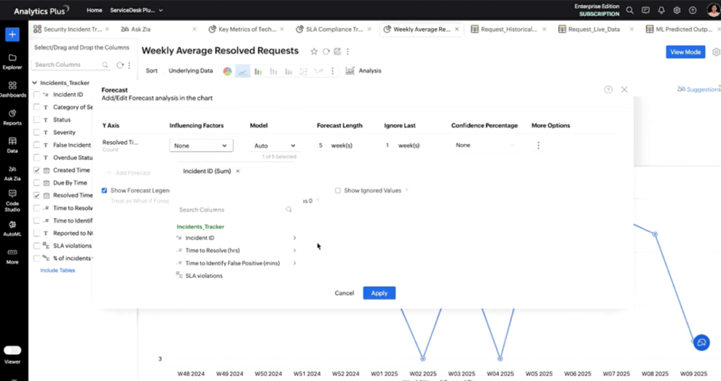The height and width of the screenshot is (381, 721).
Task: Switch to Request_Historical tab
Action: 508,29
